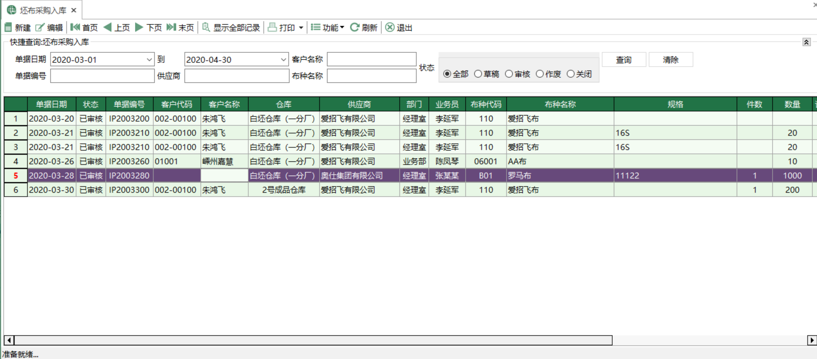Select the 坯布采购入库 tab

[43, 10]
